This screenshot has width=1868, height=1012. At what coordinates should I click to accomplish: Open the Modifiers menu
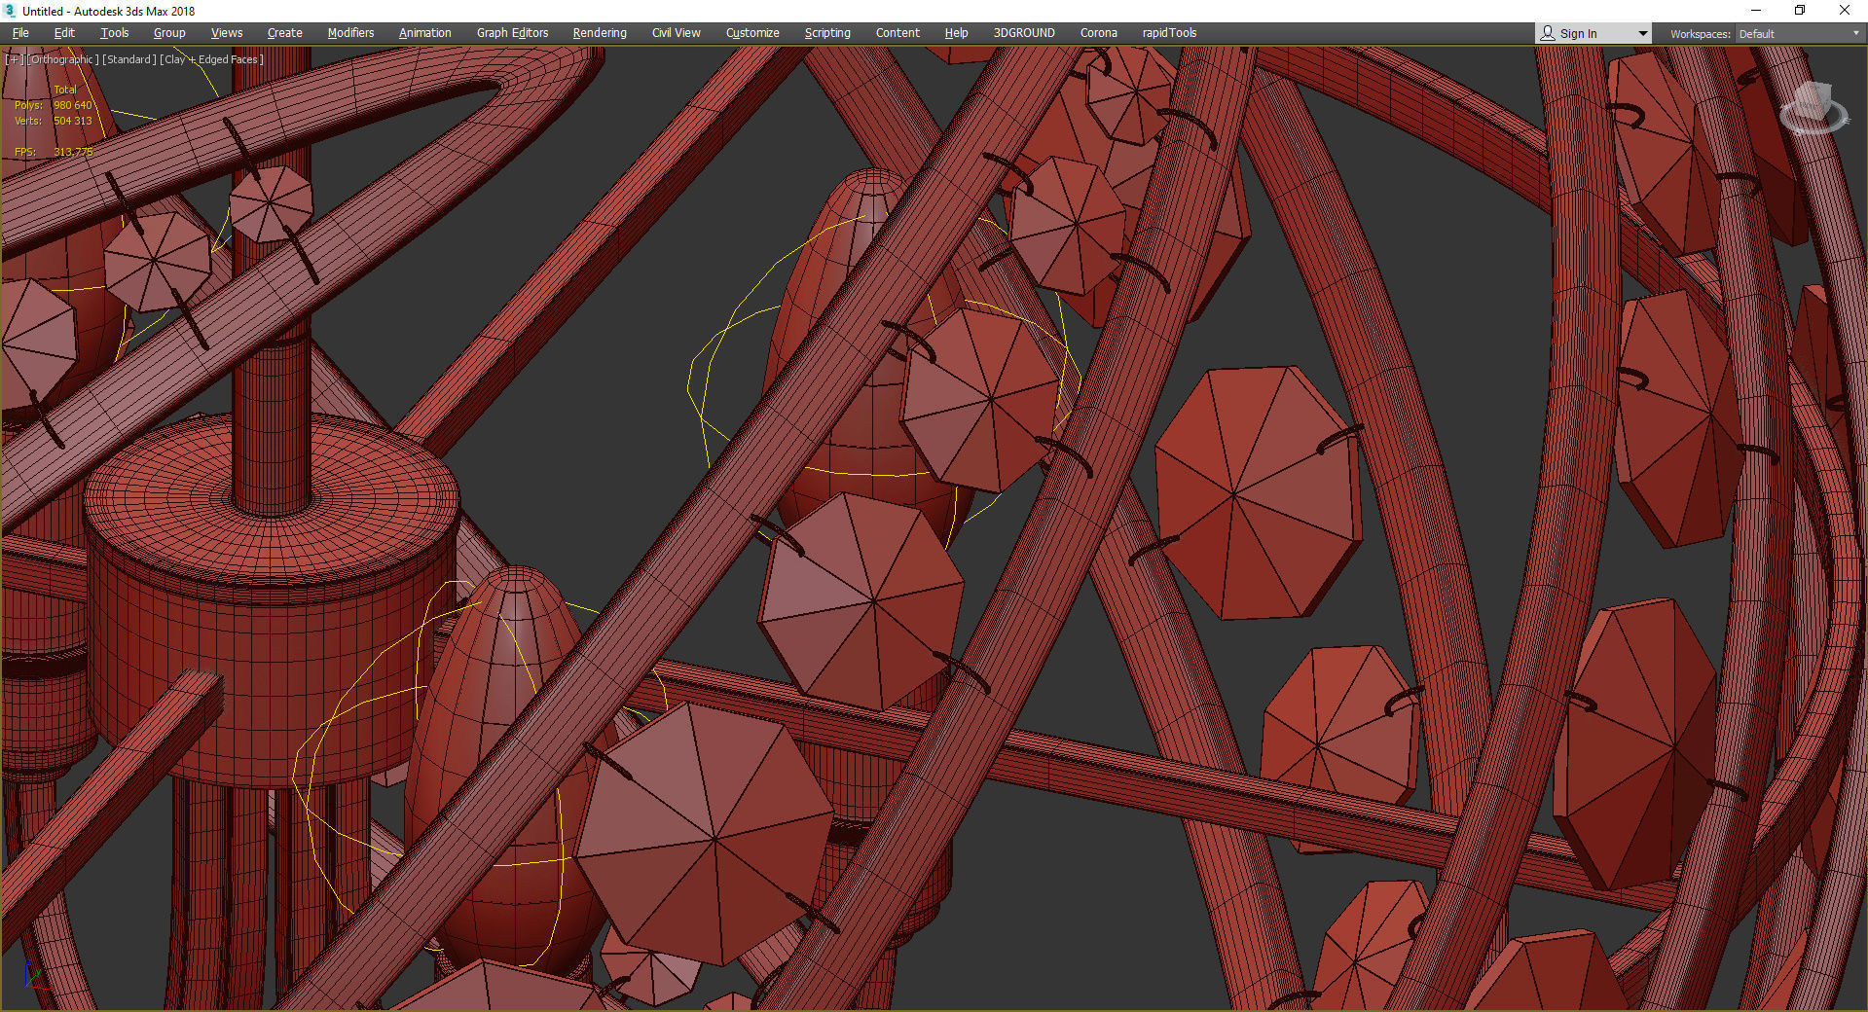350,33
